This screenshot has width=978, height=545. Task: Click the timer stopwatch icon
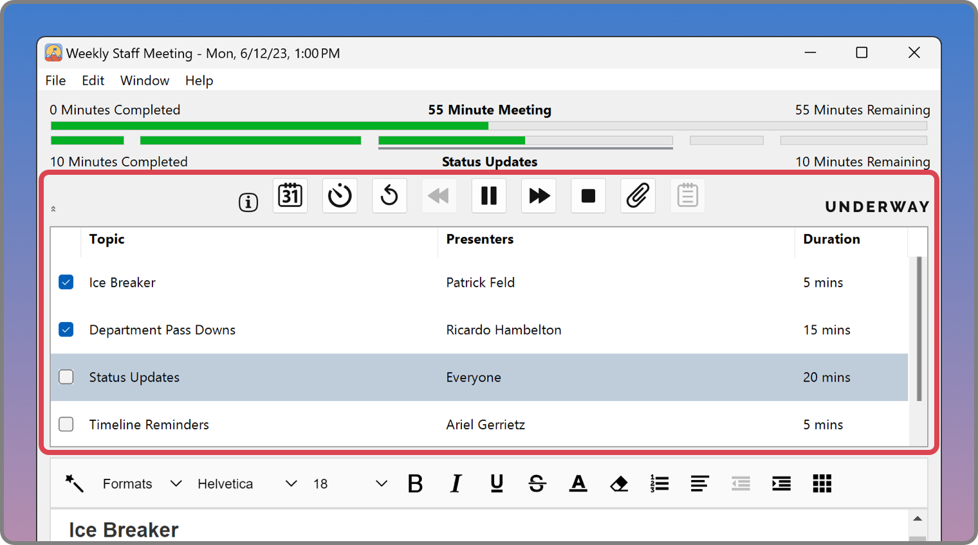coord(340,195)
